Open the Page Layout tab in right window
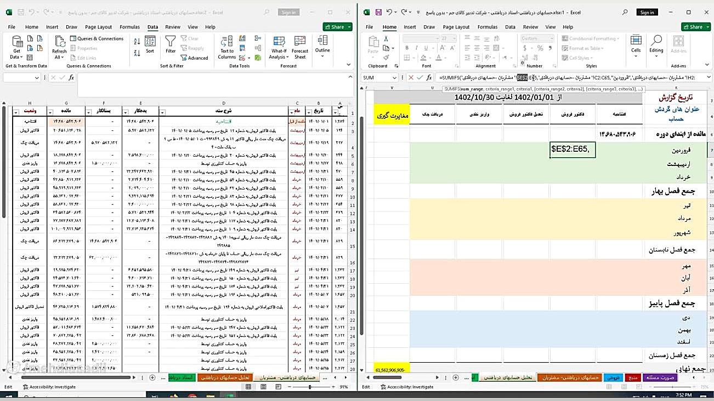Viewport: 714px width, 401px height. pos(456,27)
